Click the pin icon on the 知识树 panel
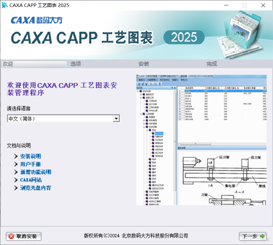 coord(172,88)
